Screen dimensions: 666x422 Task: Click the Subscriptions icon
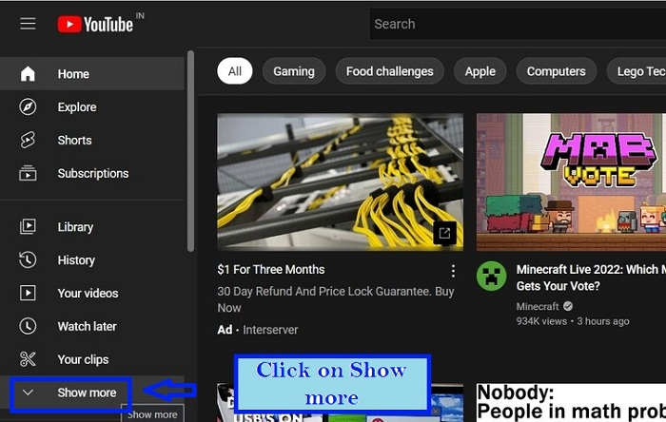(x=28, y=173)
